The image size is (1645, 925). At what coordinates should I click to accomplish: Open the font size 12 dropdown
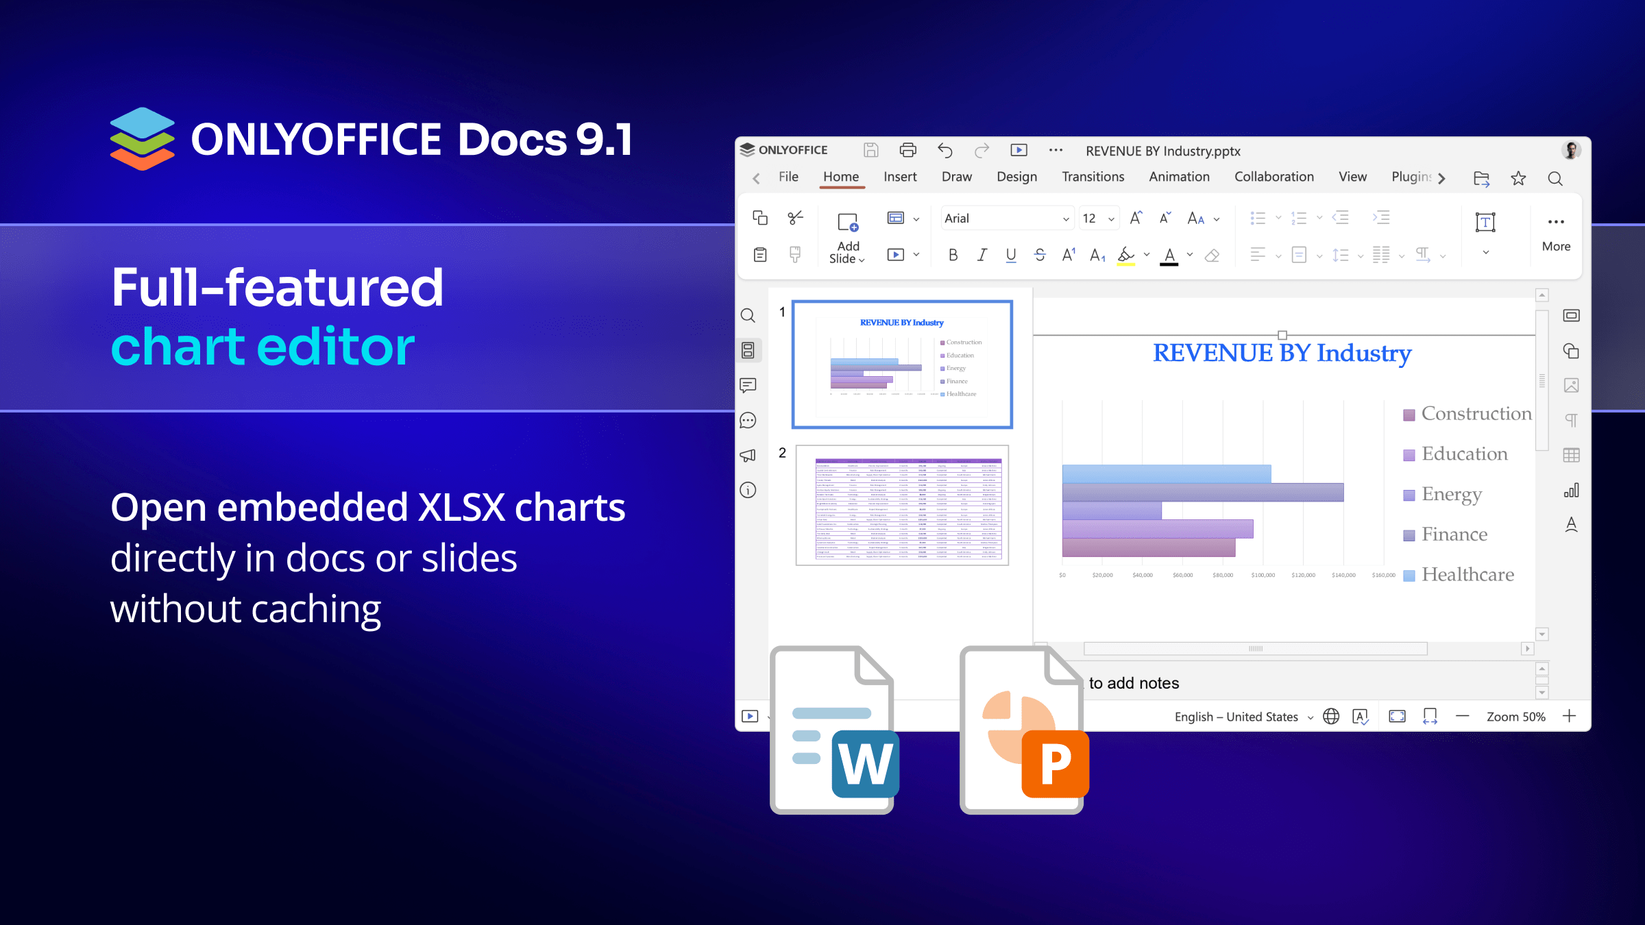[x=1111, y=219]
